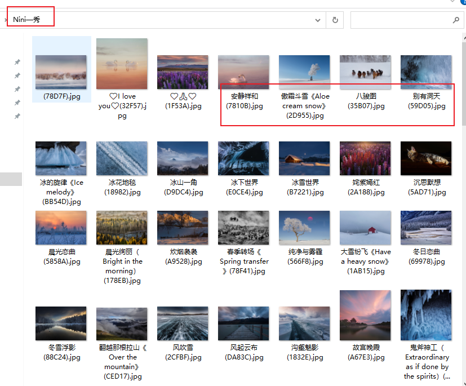This screenshot has width=466, height=386.
Task: Select the 冰雪世界 (B7221).jpg cabin image
Action: click(304, 158)
